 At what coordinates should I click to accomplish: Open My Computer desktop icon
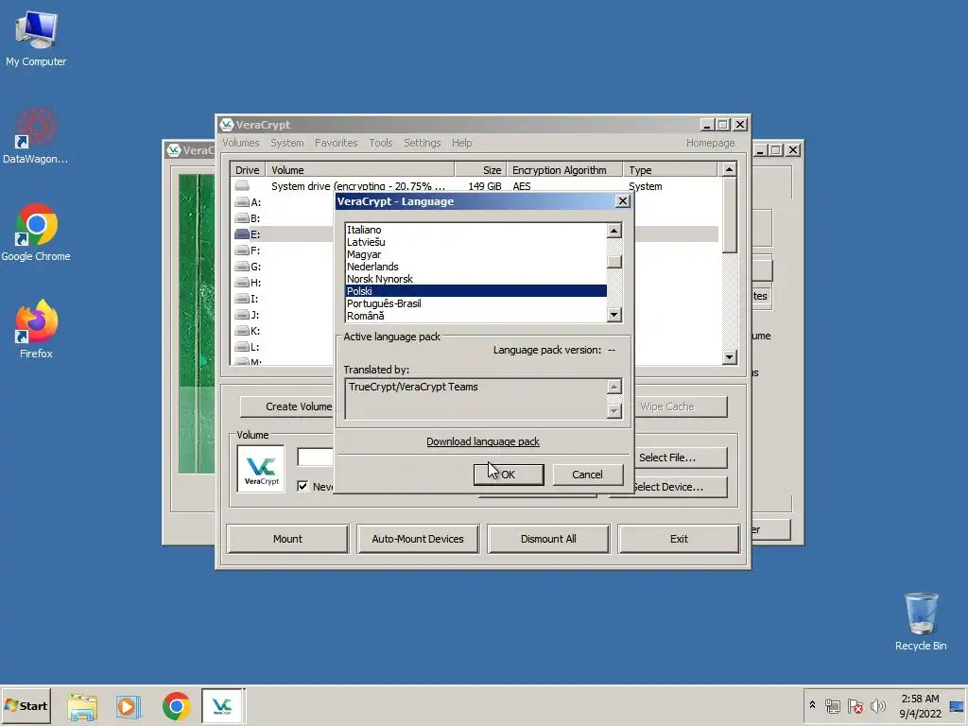tap(36, 38)
